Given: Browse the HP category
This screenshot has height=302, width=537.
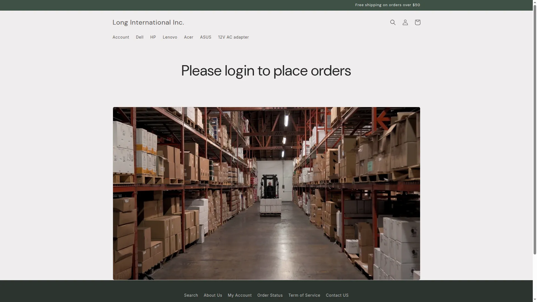Looking at the screenshot, I should (x=153, y=37).
